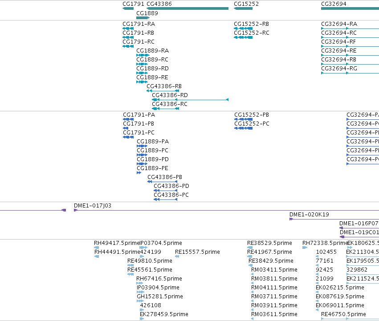Screen dimensions: 379x321
Task: Select protein CG1889-PE
Action: point(152,168)
